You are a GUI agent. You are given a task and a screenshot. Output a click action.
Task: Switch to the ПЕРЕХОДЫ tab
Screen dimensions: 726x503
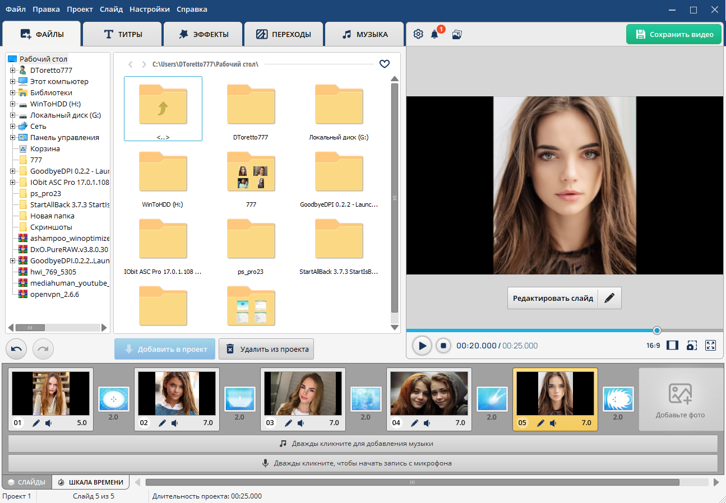coord(283,34)
